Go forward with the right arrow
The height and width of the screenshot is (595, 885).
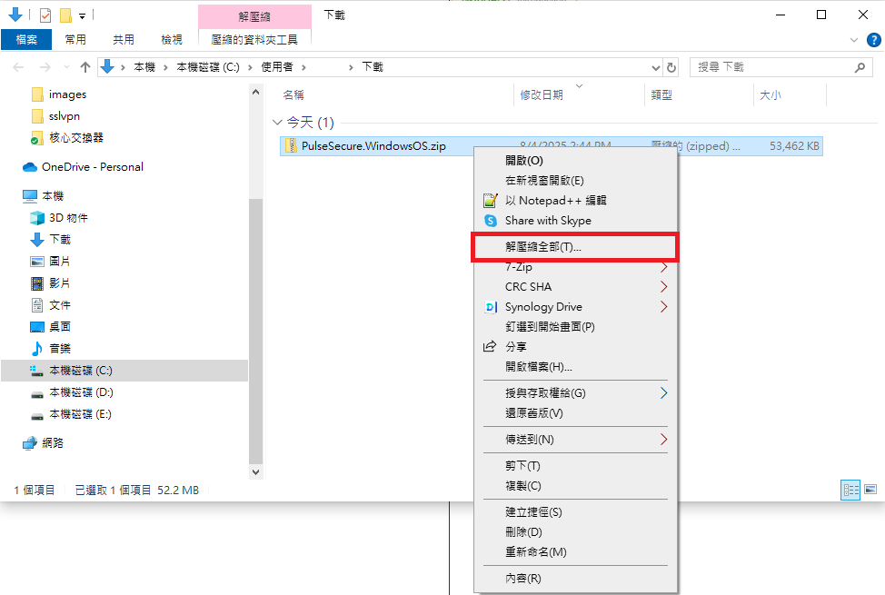45,67
